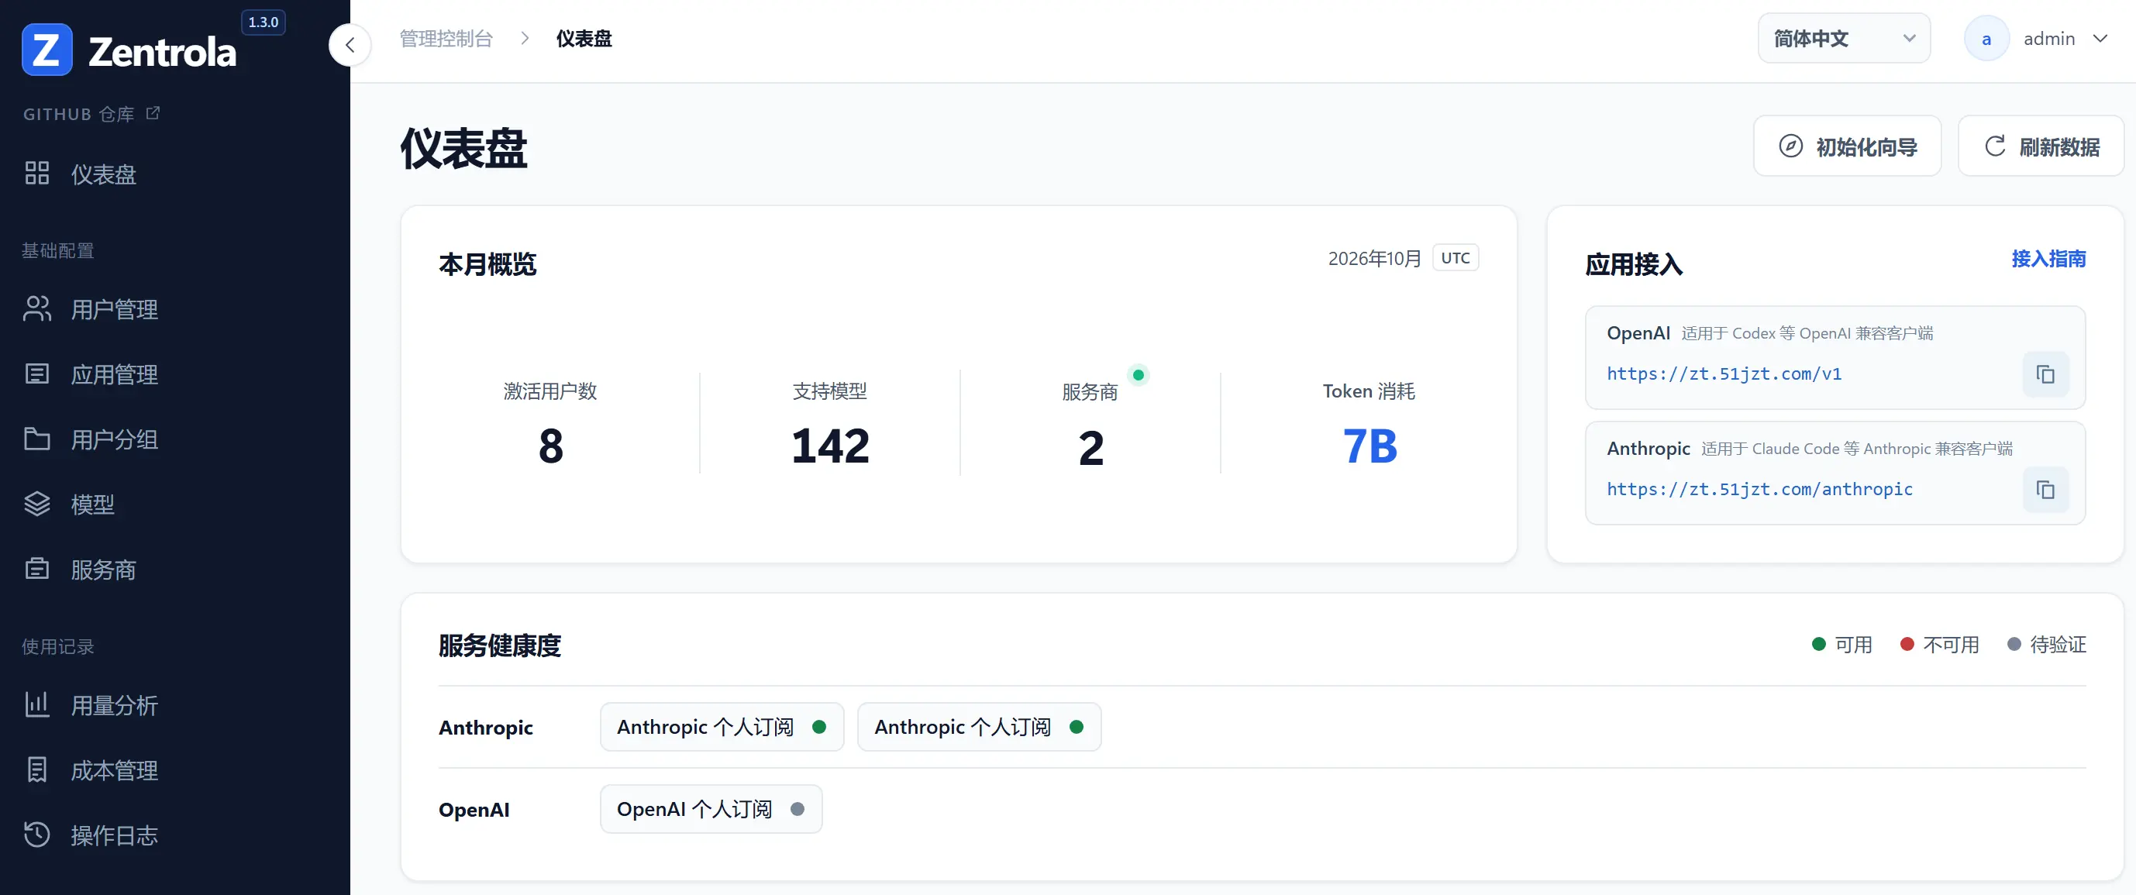Click the 操作日志 history icon
The width and height of the screenshot is (2136, 895).
(x=37, y=835)
